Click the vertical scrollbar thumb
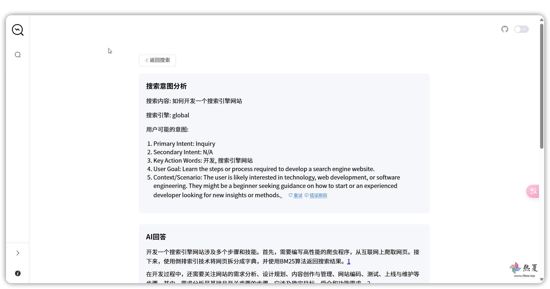This screenshot has width=550, height=289. click(x=542, y=87)
